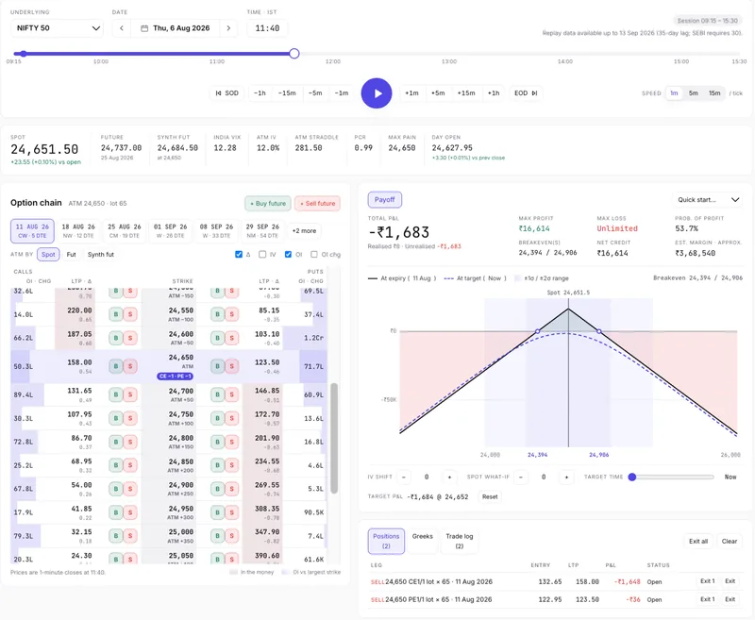Sell the 24,650 call with S
Viewport: 755px width, 620px height.
pos(130,366)
